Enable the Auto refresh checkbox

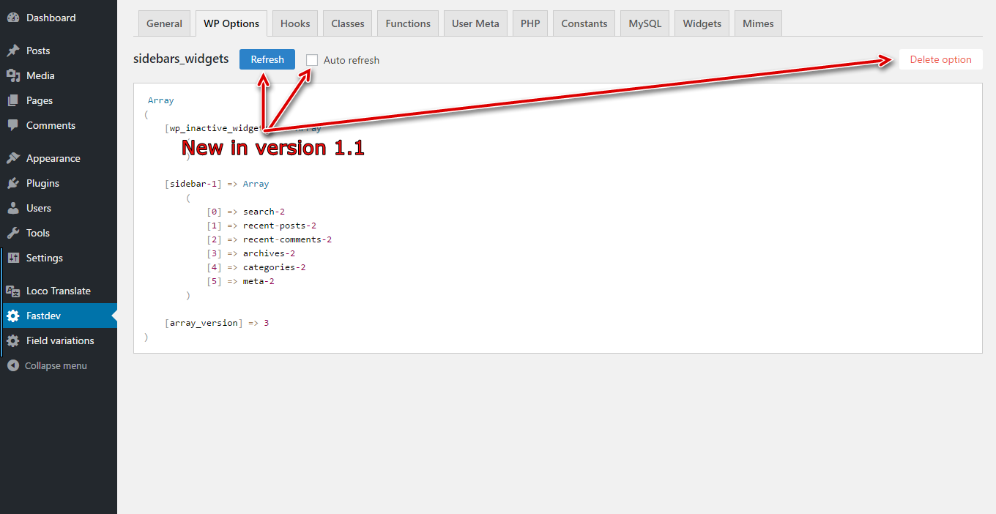click(312, 60)
